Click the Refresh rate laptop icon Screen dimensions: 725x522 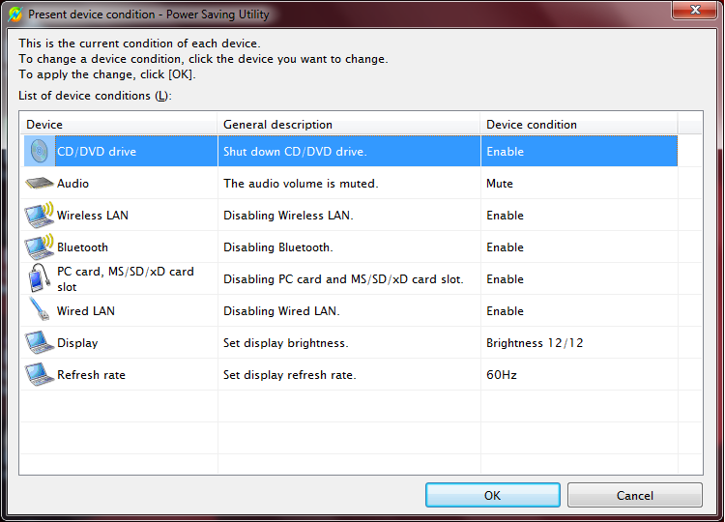[x=40, y=374]
